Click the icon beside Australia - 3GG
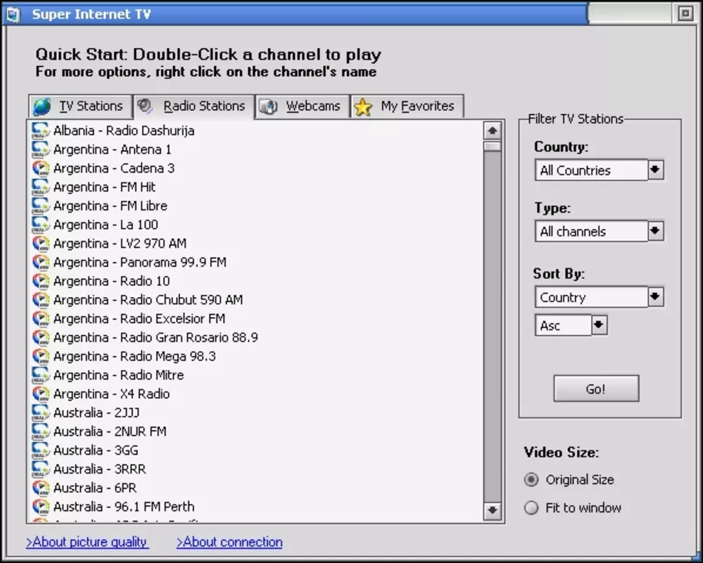 pyautogui.click(x=40, y=450)
